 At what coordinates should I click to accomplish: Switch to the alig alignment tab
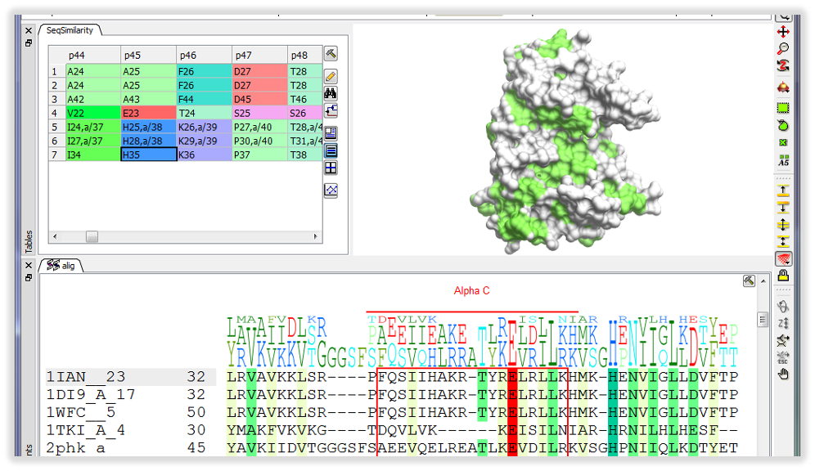click(x=61, y=266)
